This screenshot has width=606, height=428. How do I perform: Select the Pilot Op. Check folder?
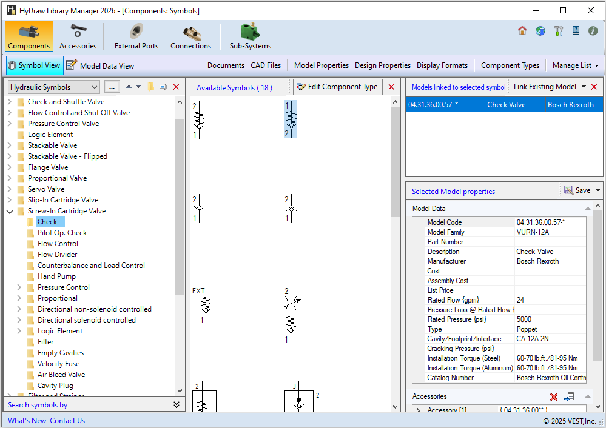click(62, 233)
